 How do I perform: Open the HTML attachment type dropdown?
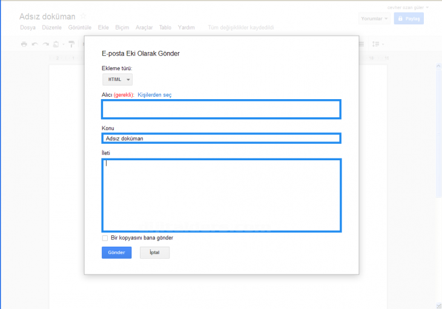117,80
